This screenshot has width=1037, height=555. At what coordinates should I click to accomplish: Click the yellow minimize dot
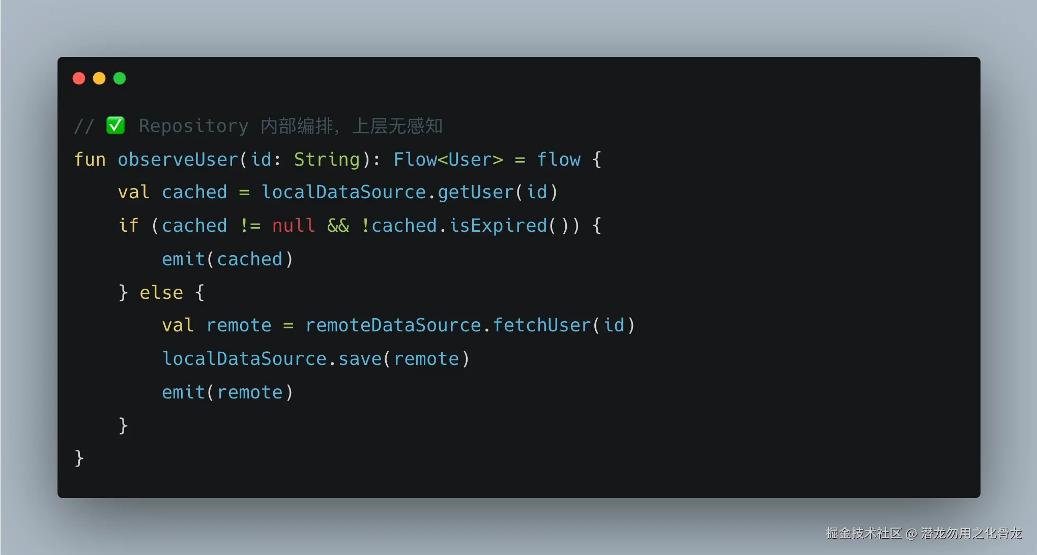point(99,78)
